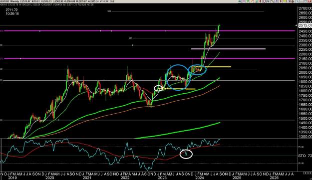Viewport: 312px width, 180px height.
Task: Select the white ellipse in the stochastic panel
Action: [x=186, y=154]
